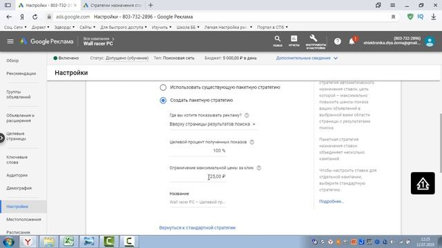Viewport: 442px width, 248px height.
Task: Open the Reports bar-chart icon
Action: click(x=294, y=41)
